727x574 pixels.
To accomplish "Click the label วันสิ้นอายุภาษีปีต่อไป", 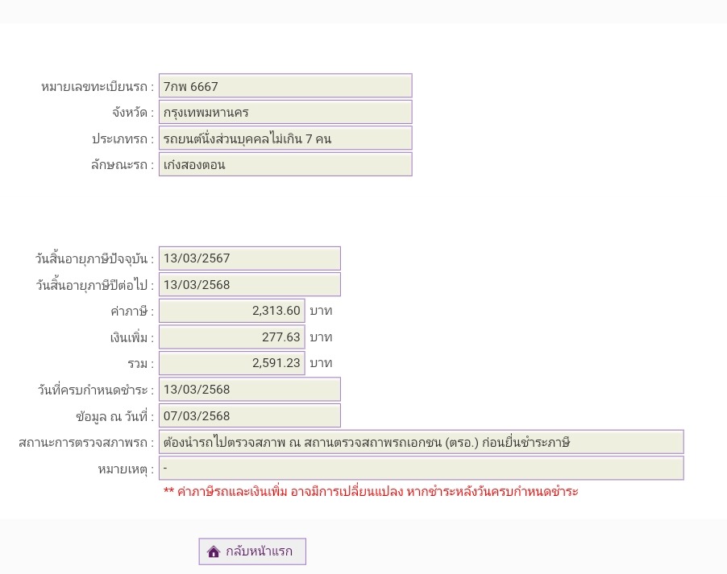I will (95, 285).
